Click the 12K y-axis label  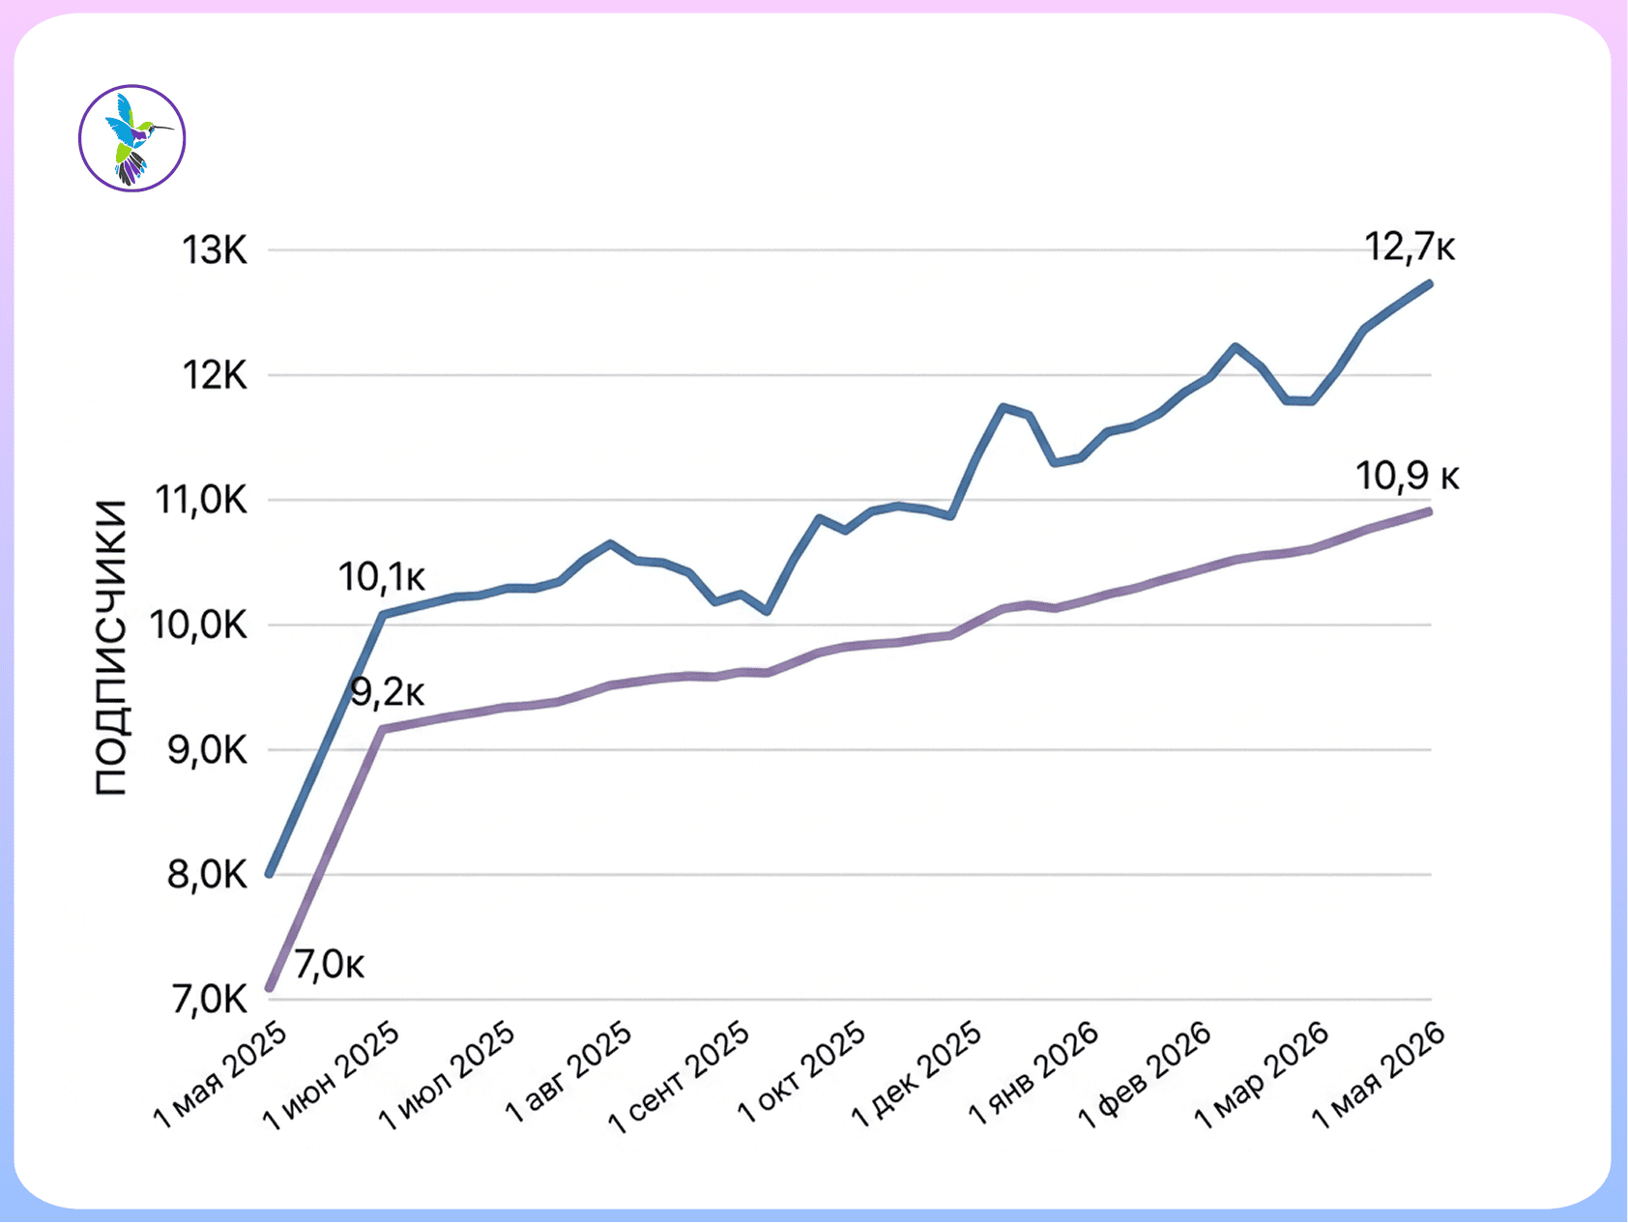click(216, 375)
